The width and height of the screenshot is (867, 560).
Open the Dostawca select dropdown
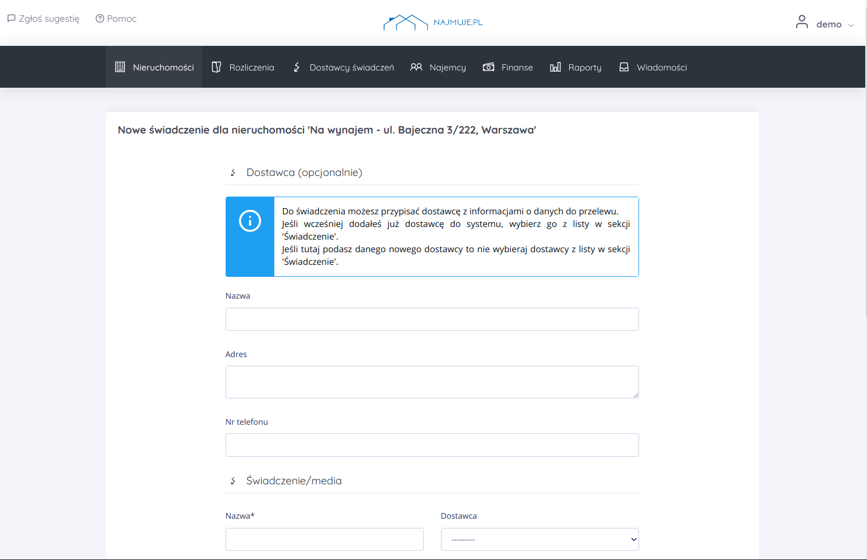(x=540, y=539)
